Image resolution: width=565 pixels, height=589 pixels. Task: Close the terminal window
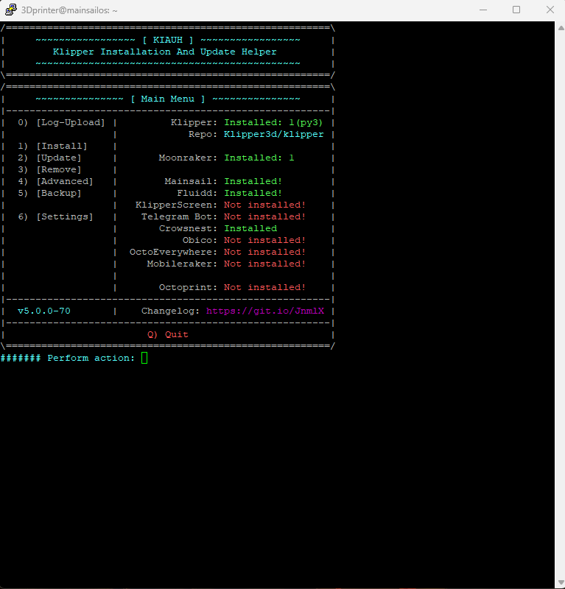coord(550,10)
